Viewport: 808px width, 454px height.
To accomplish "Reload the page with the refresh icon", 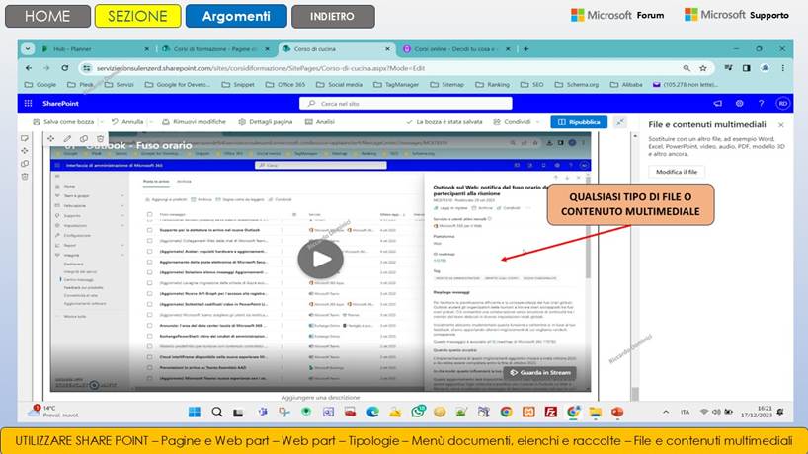I will [64, 68].
